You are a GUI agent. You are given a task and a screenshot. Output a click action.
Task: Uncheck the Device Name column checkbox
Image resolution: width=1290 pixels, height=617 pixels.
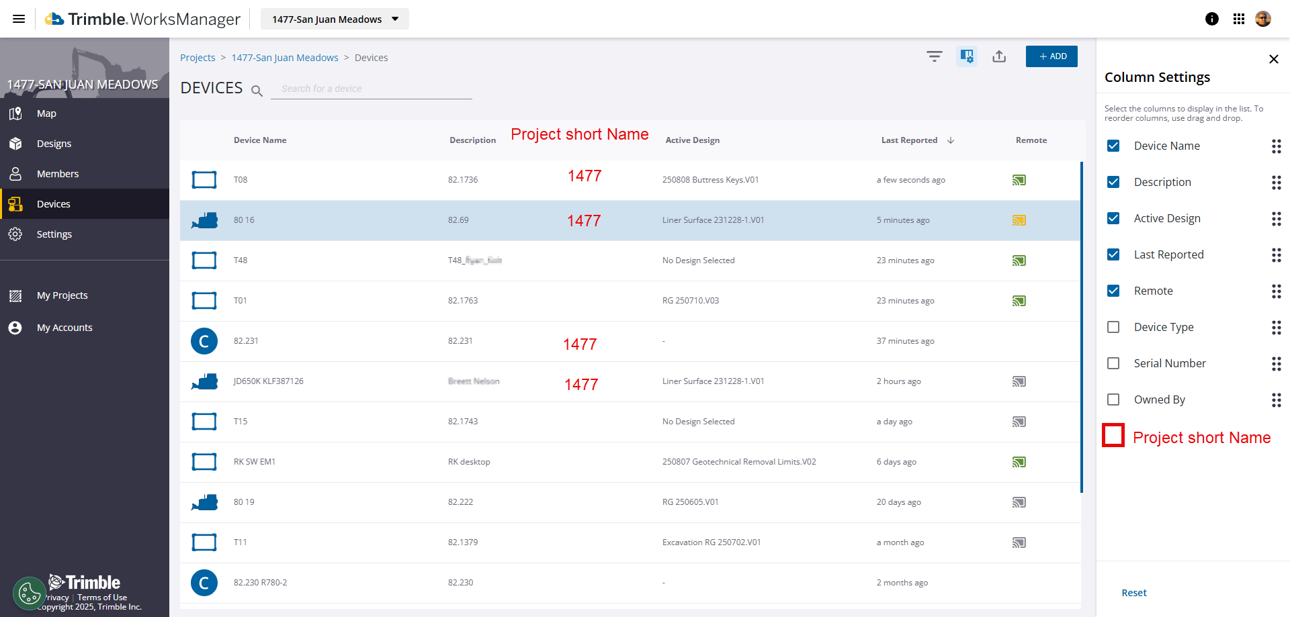click(x=1113, y=146)
